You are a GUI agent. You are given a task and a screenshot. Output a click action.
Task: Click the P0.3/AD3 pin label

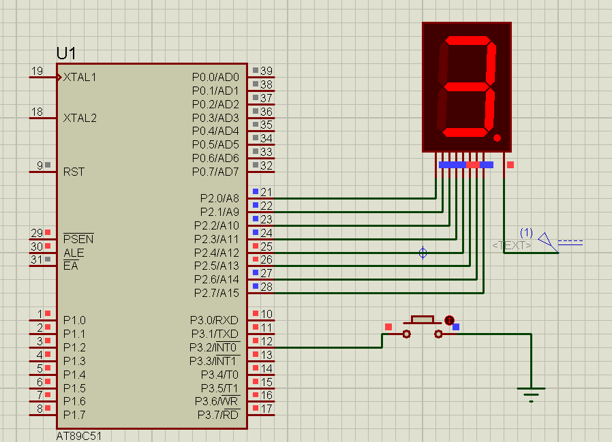coord(215,118)
